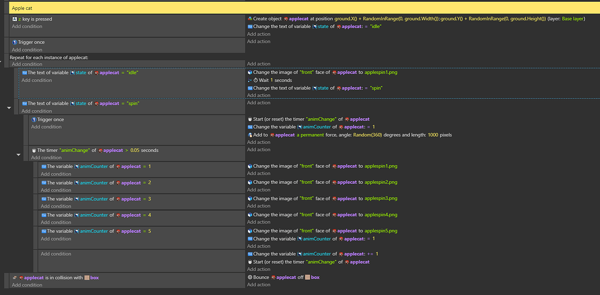The height and width of the screenshot is (295, 600).
Task: Click Add action under the state = "idle" creation action
Action: 259,33
